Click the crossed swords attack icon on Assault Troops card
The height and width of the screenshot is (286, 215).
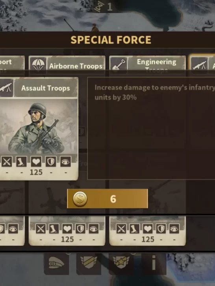7,161
